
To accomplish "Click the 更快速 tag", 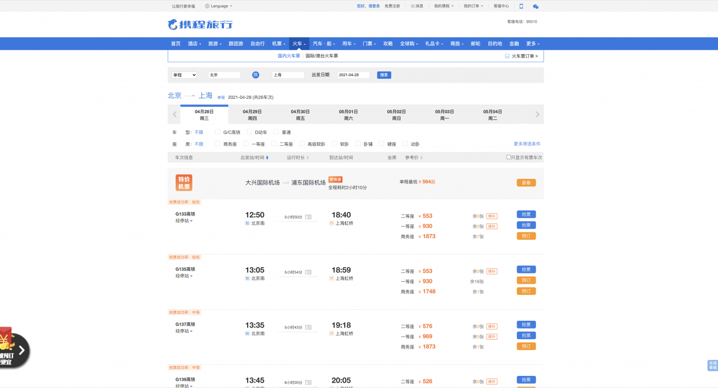I will tap(335, 180).
